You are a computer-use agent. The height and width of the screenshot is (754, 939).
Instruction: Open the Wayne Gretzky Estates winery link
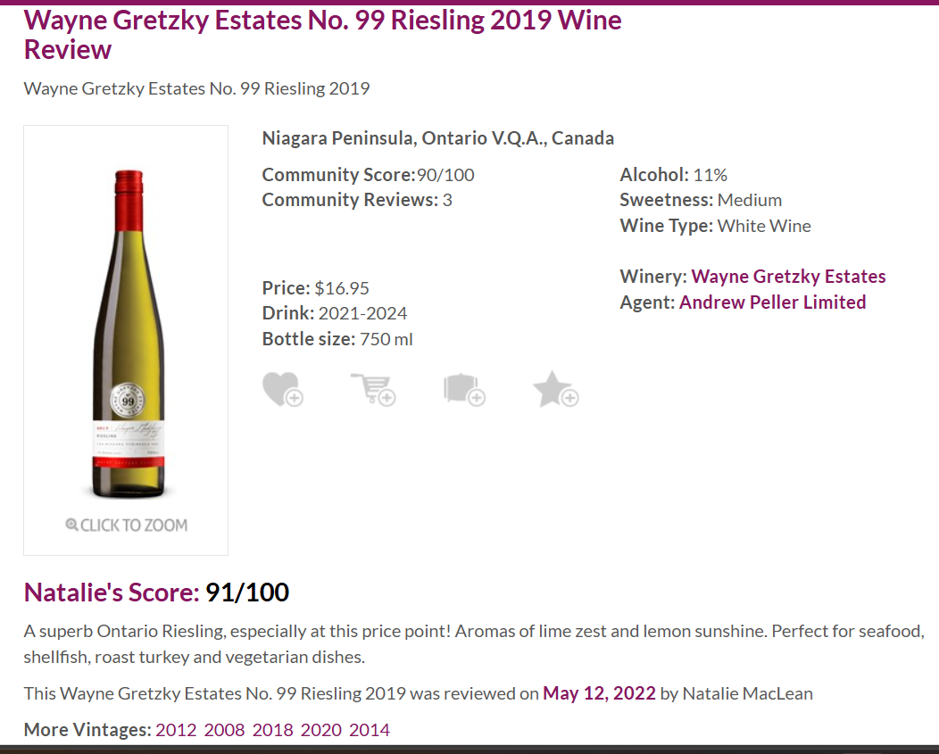(788, 277)
